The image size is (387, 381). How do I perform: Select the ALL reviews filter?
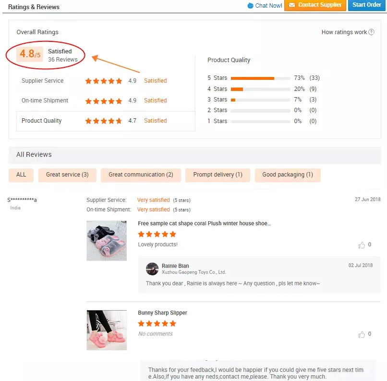pos(21,175)
